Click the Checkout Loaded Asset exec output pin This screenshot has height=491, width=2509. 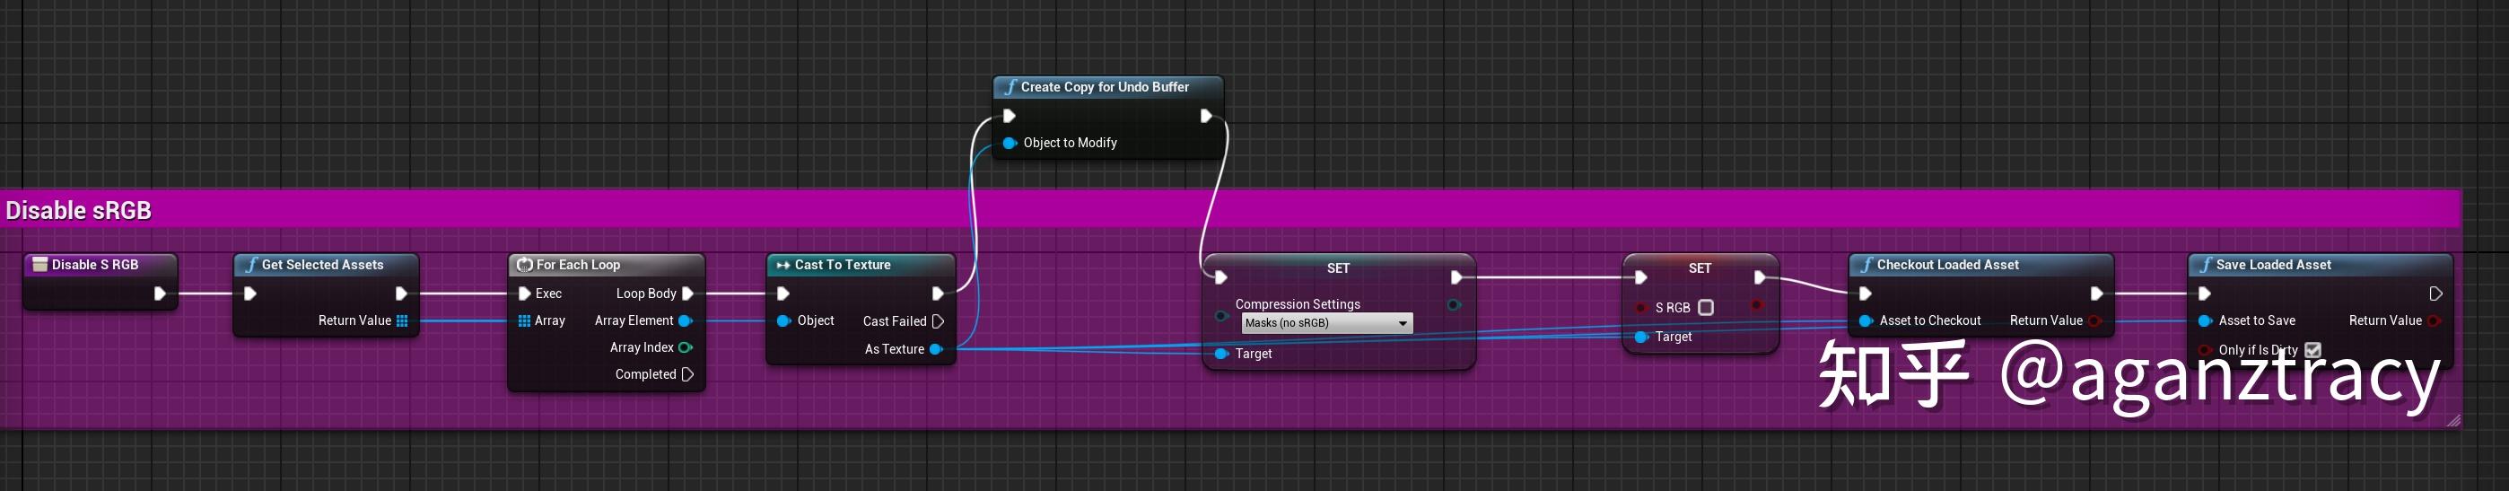click(2096, 294)
